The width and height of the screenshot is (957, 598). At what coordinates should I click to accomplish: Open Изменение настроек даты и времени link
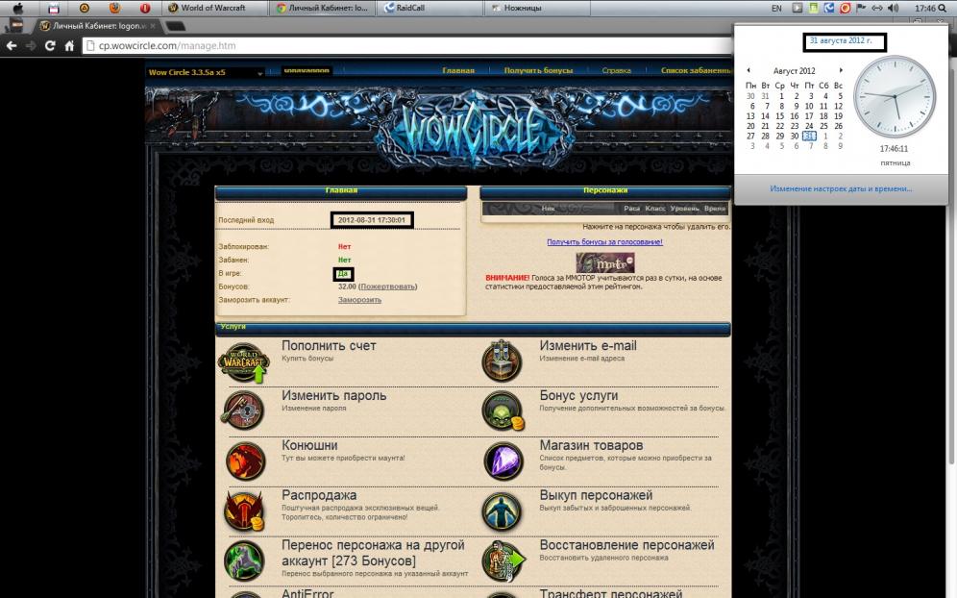click(x=840, y=188)
